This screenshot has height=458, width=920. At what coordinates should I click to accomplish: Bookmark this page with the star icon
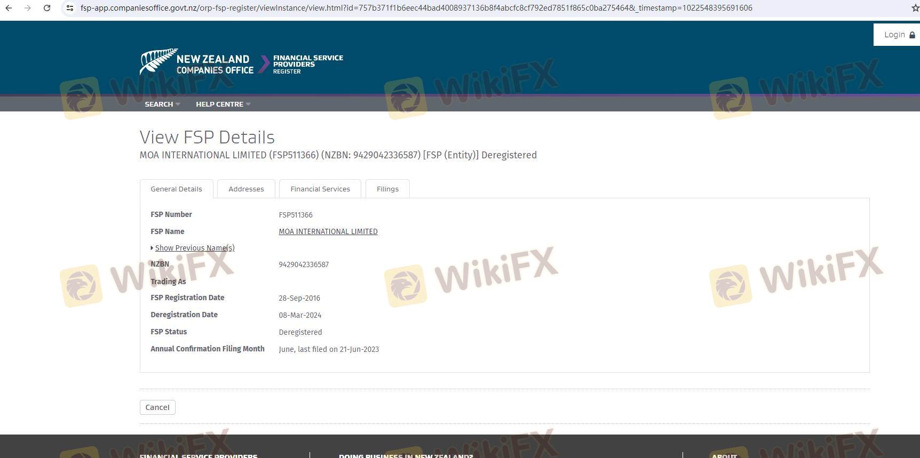[915, 8]
